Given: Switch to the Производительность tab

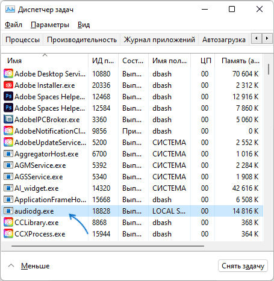Looking at the screenshot, I should [82, 40].
